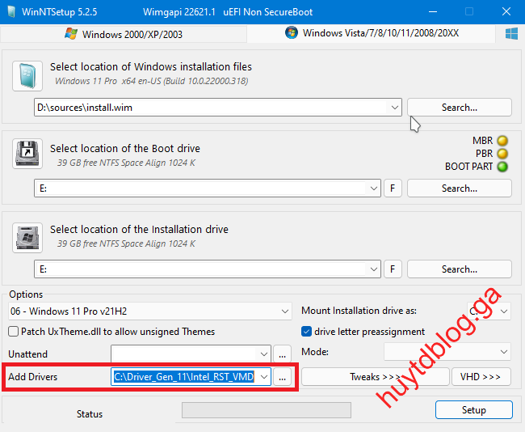Open the Mode dropdown

click(447, 351)
